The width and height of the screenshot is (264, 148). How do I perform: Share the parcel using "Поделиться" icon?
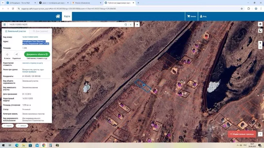click(16, 54)
